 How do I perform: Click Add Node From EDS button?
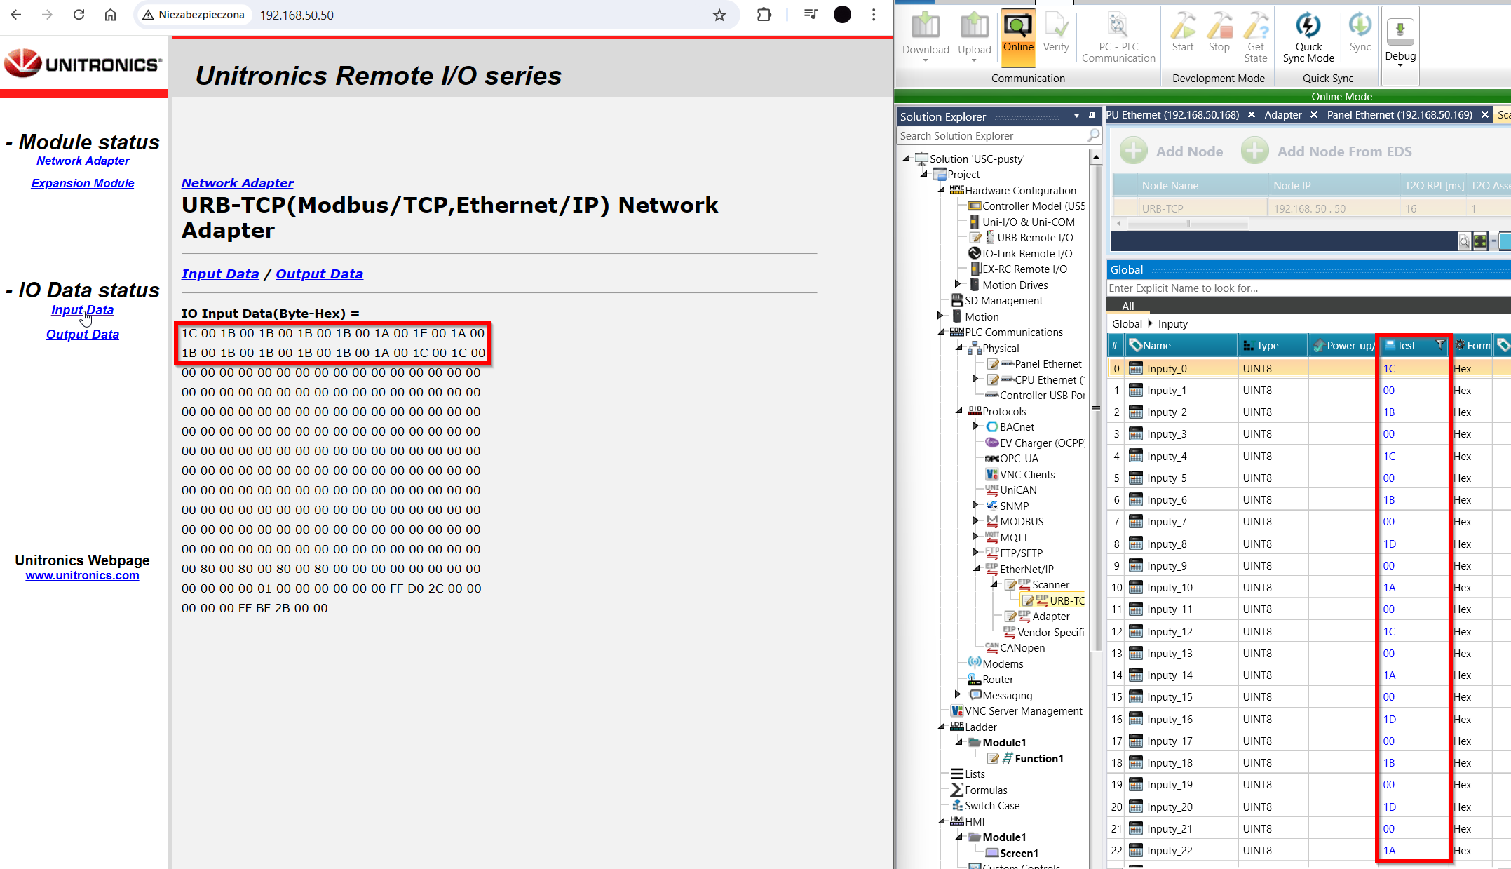tap(1326, 151)
